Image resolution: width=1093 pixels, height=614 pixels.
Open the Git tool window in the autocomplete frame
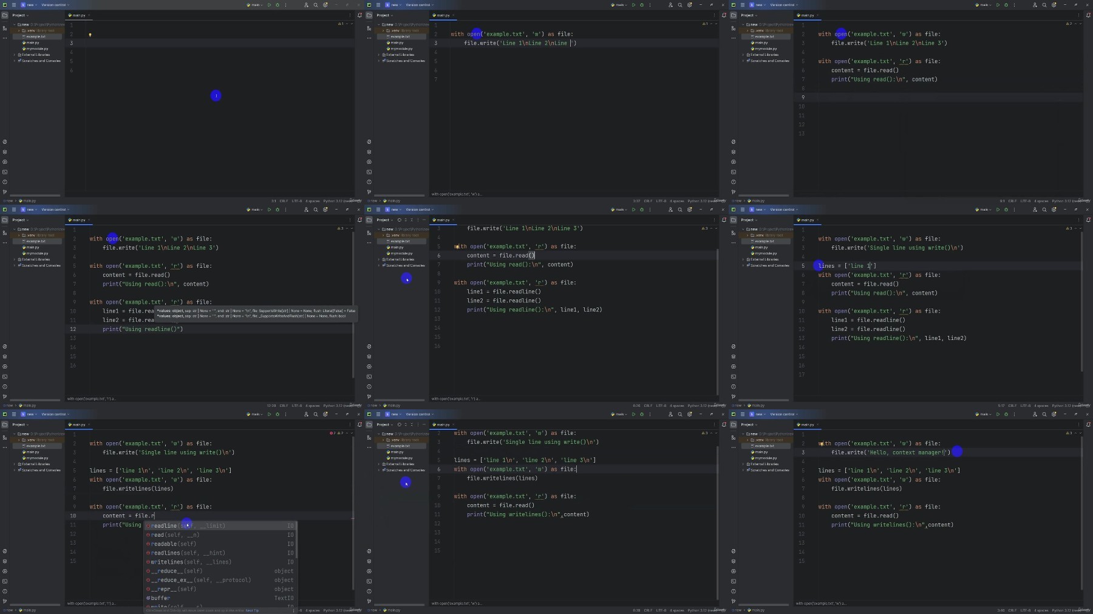pyautogui.click(x=5, y=601)
